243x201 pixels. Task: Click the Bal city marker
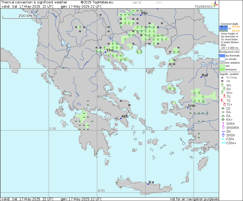(x=201, y=77)
